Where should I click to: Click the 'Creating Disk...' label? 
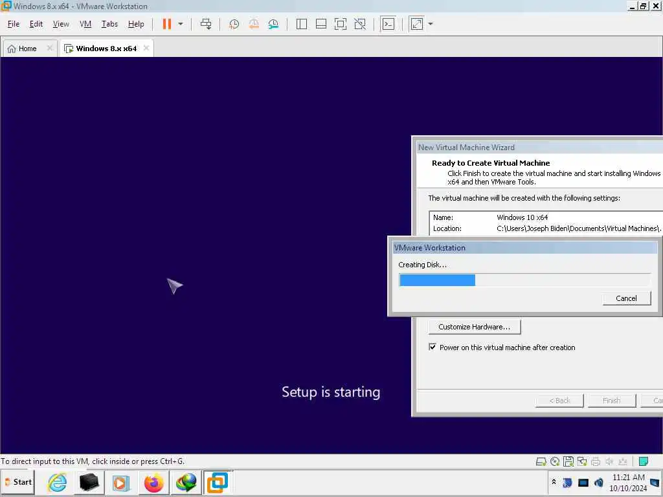point(422,265)
